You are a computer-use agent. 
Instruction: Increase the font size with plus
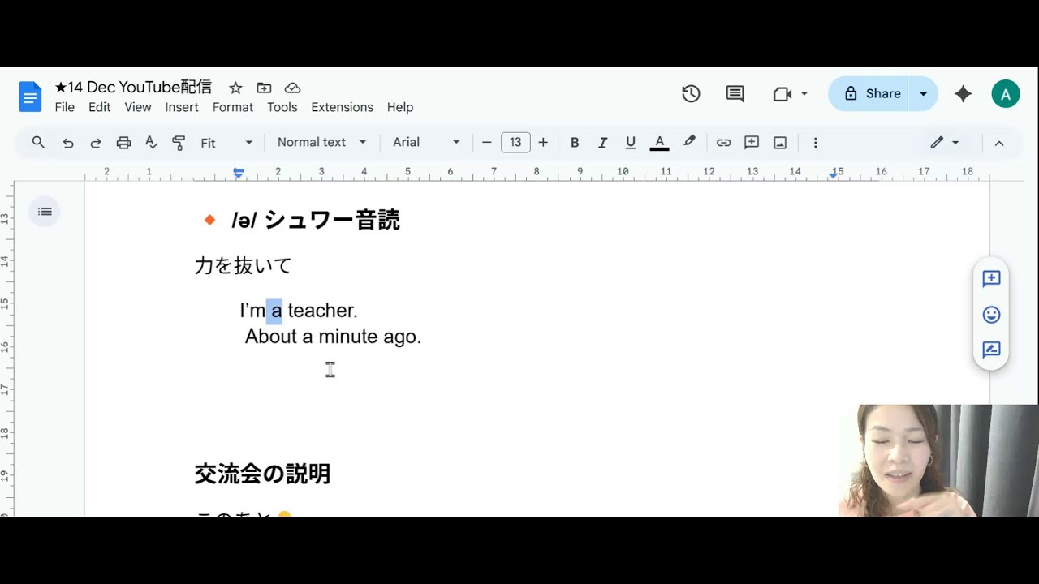(543, 143)
